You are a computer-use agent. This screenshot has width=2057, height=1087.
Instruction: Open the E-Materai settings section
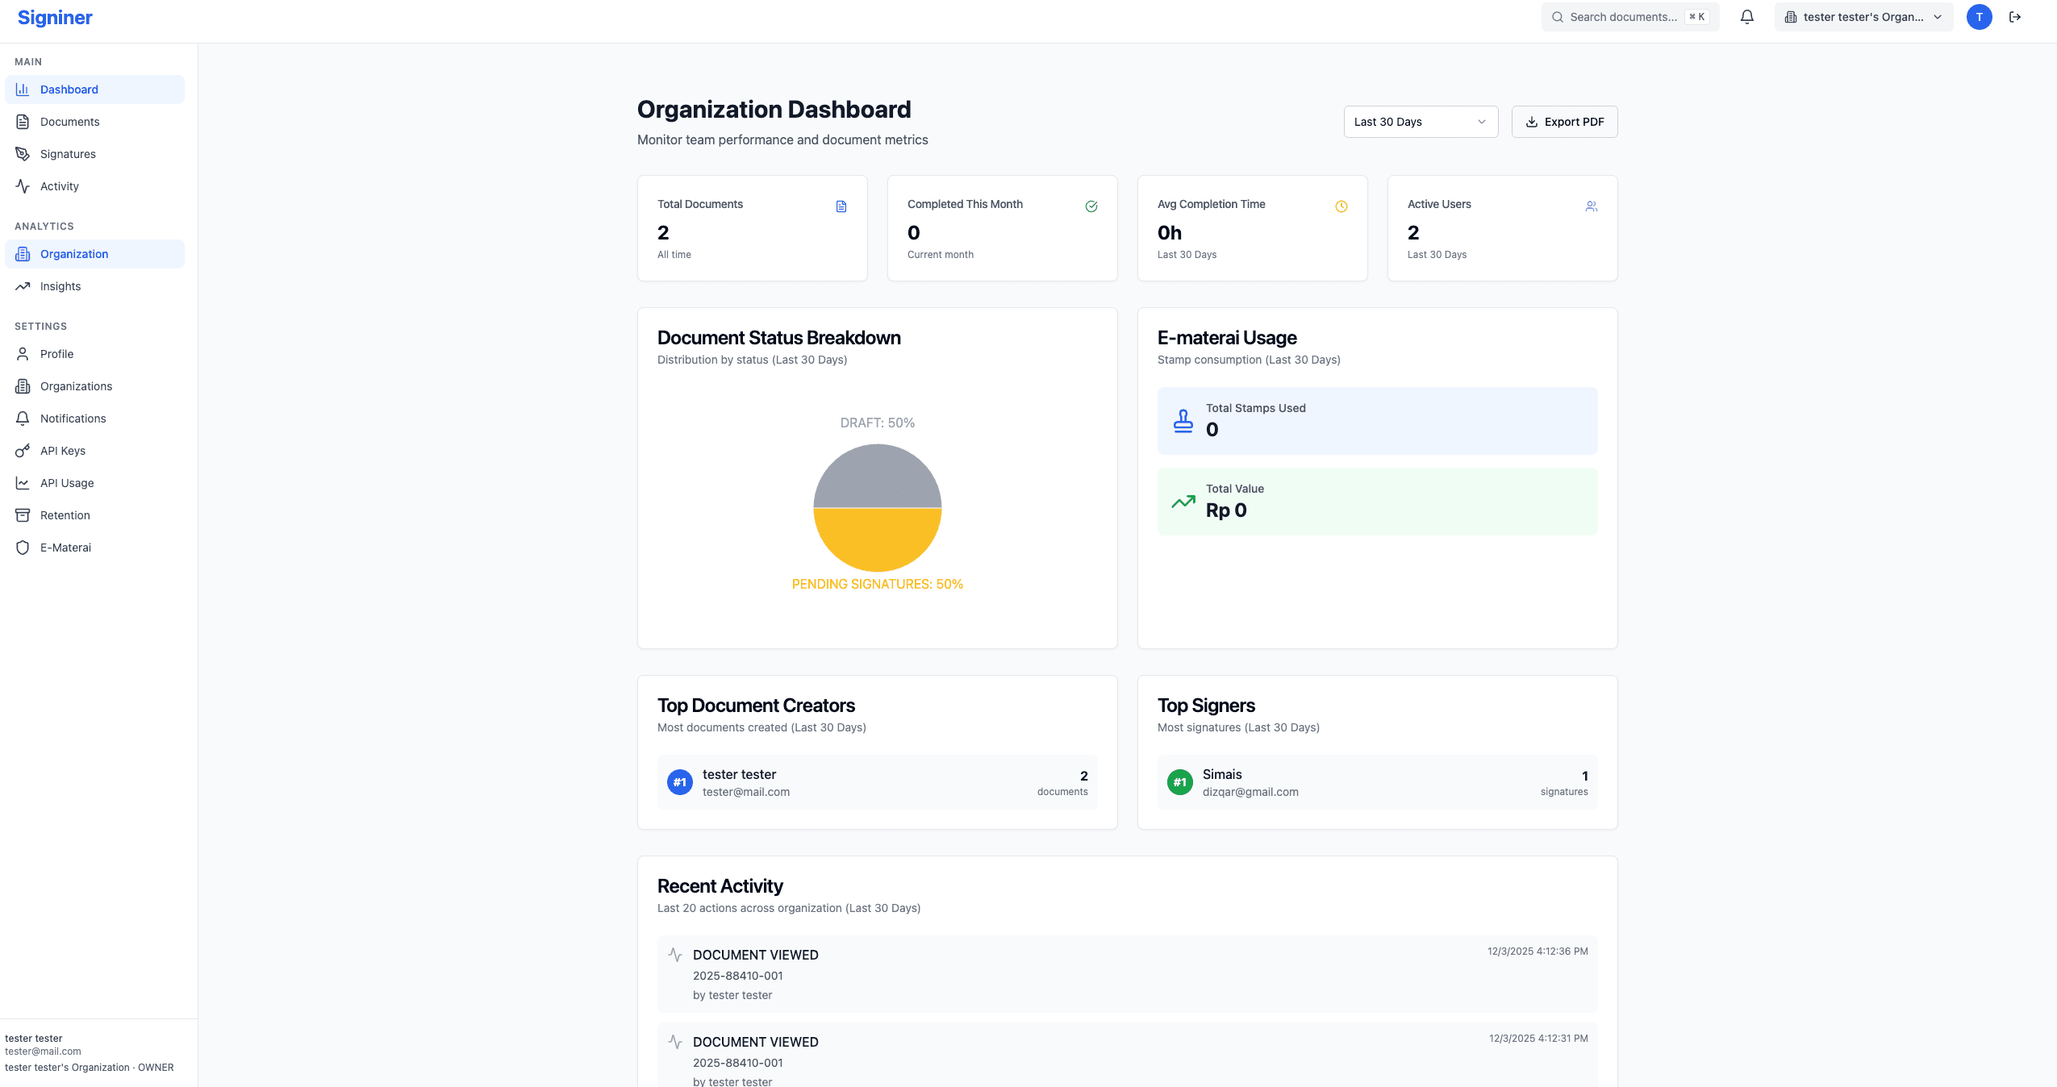(65, 547)
